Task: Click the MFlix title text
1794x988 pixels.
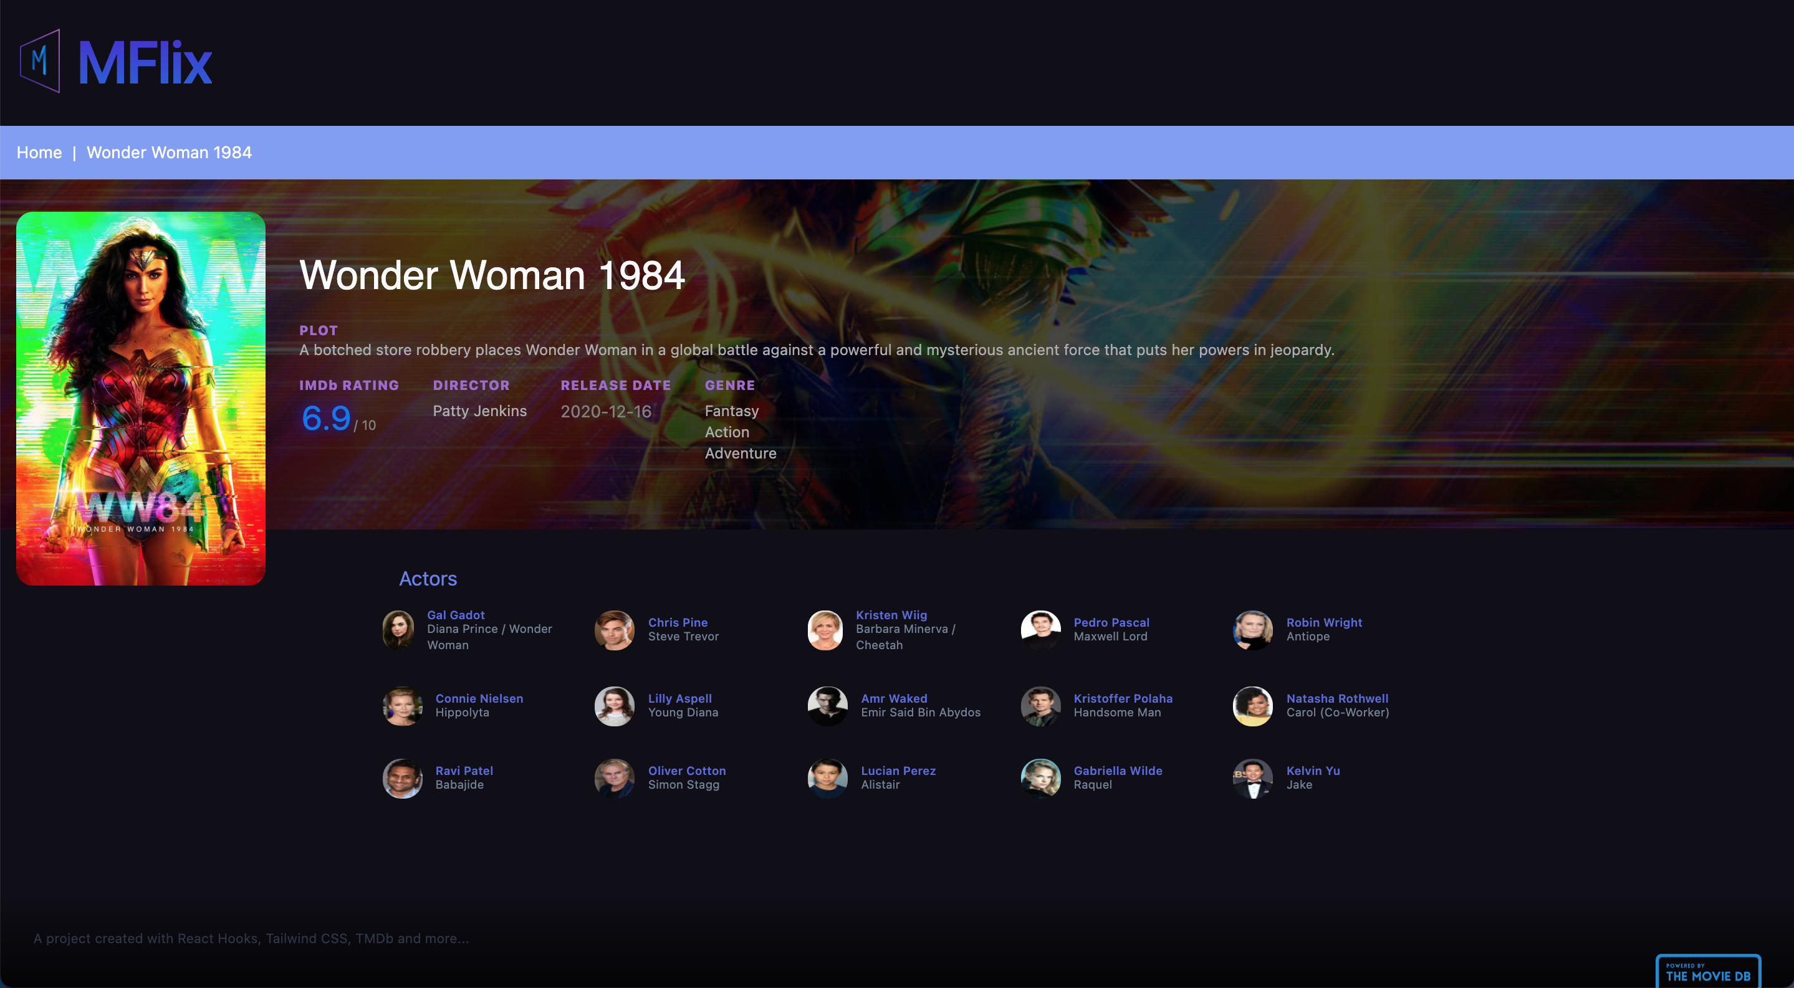Action: [x=145, y=63]
